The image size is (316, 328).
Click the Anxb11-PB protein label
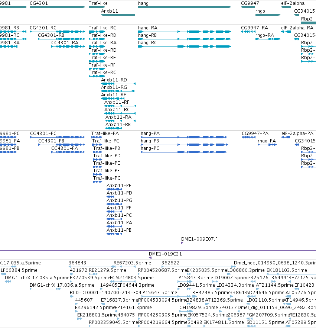point(119,230)
